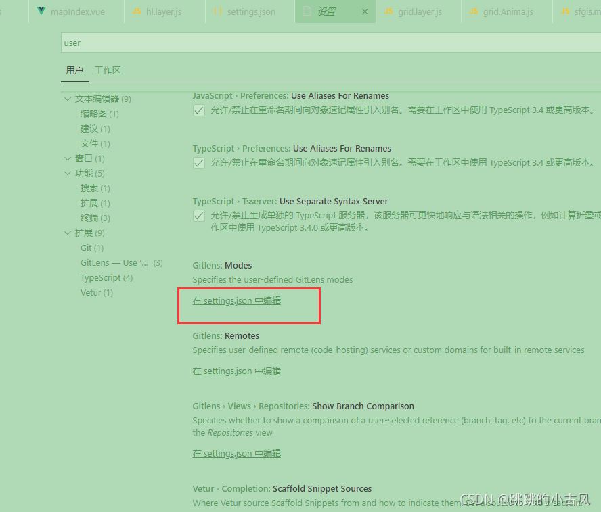Image resolution: width=601 pixels, height=512 pixels.
Task: Open the grid.layer.js tab
Action: [x=420, y=11]
